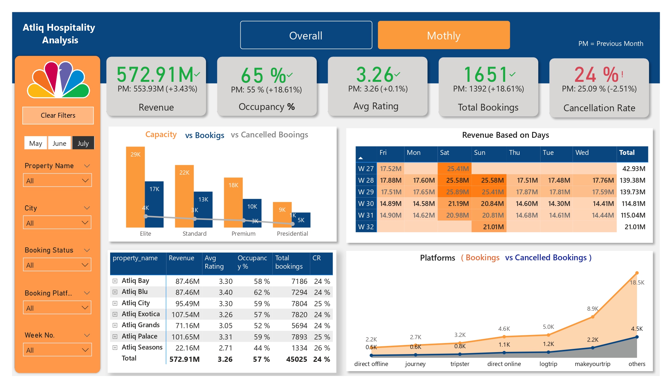Select the May month filter
Screen dimensions: 672x388
coord(36,143)
